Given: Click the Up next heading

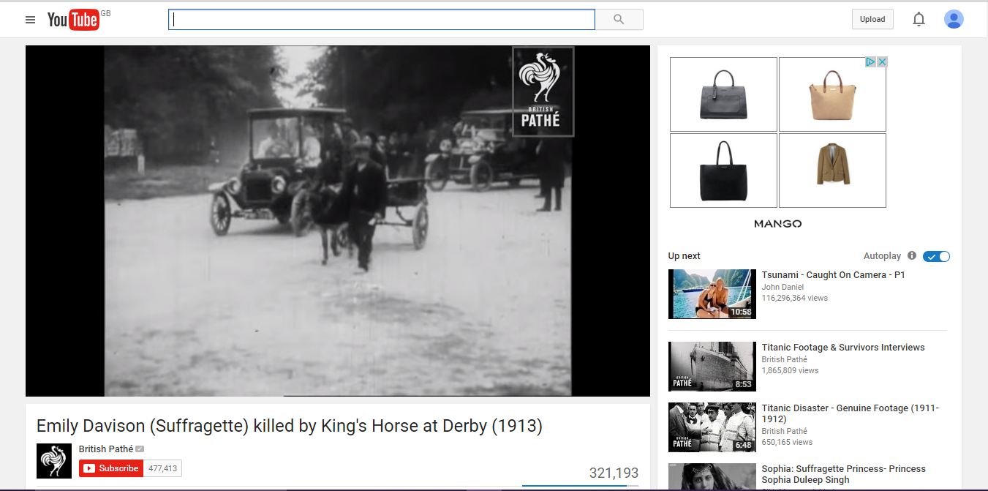Looking at the screenshot, I should [685, 256].
